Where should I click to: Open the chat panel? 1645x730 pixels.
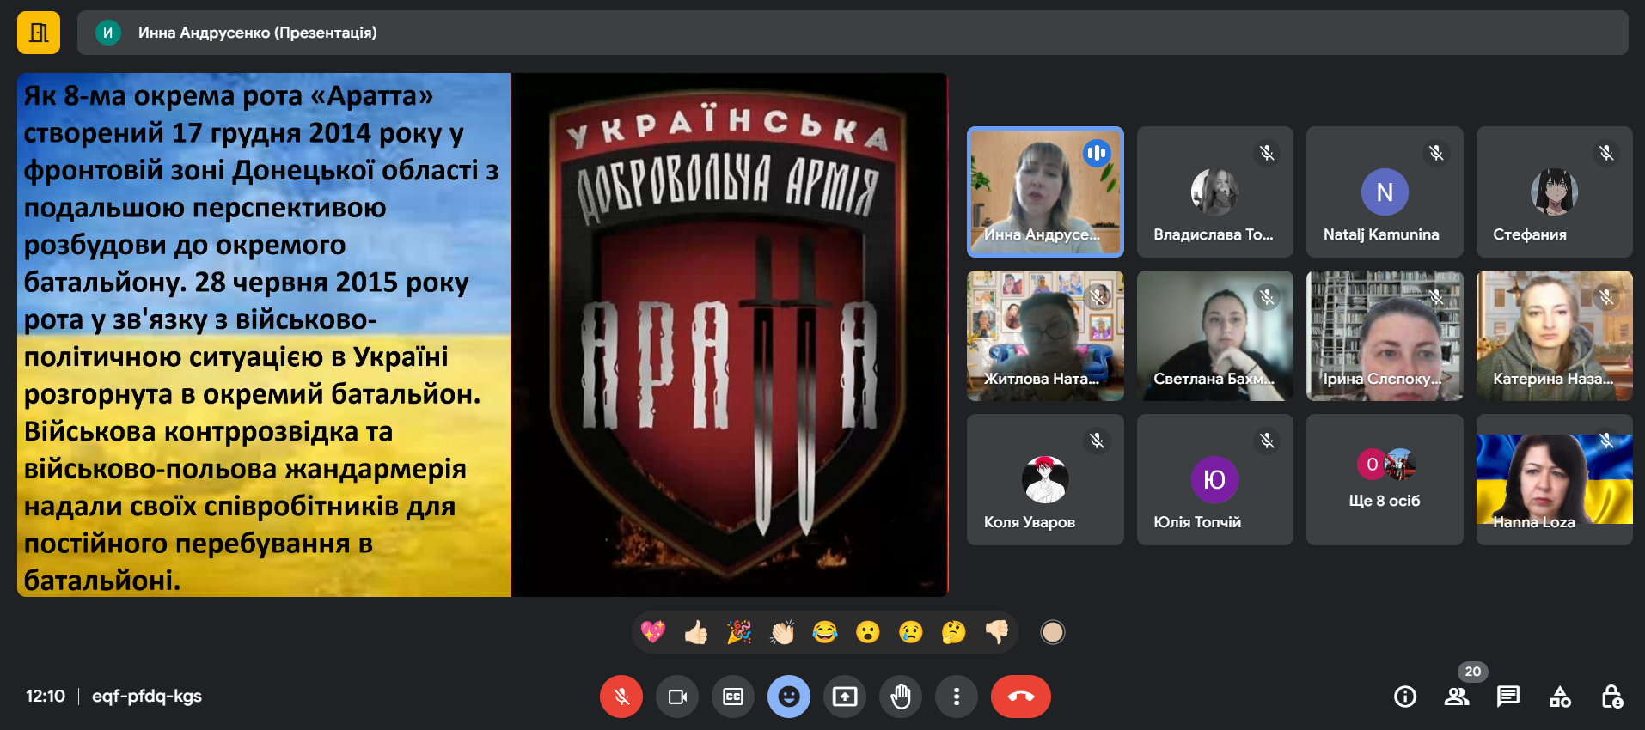click(1507, 697)
